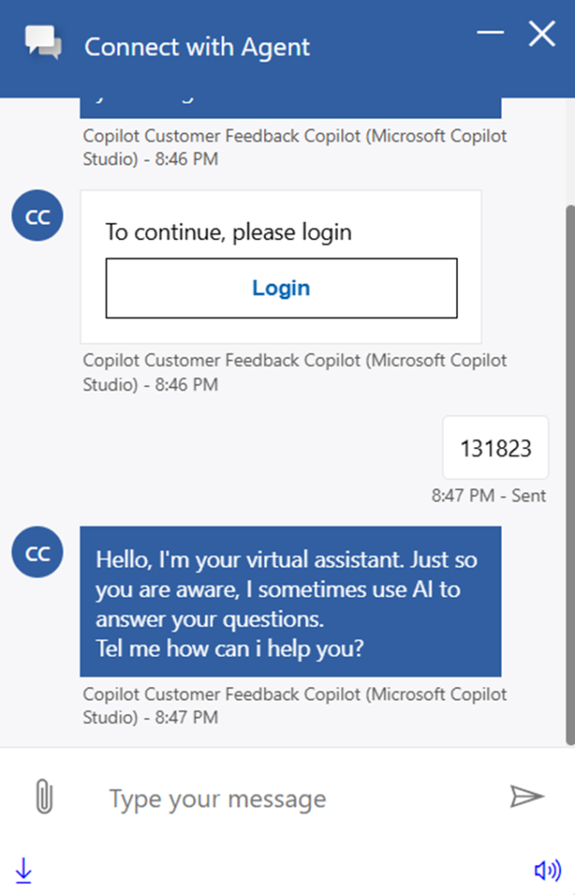The height and width of the screenshot is (895, 575).
Task: Focus the Type your message field
Action: point(288,798)
